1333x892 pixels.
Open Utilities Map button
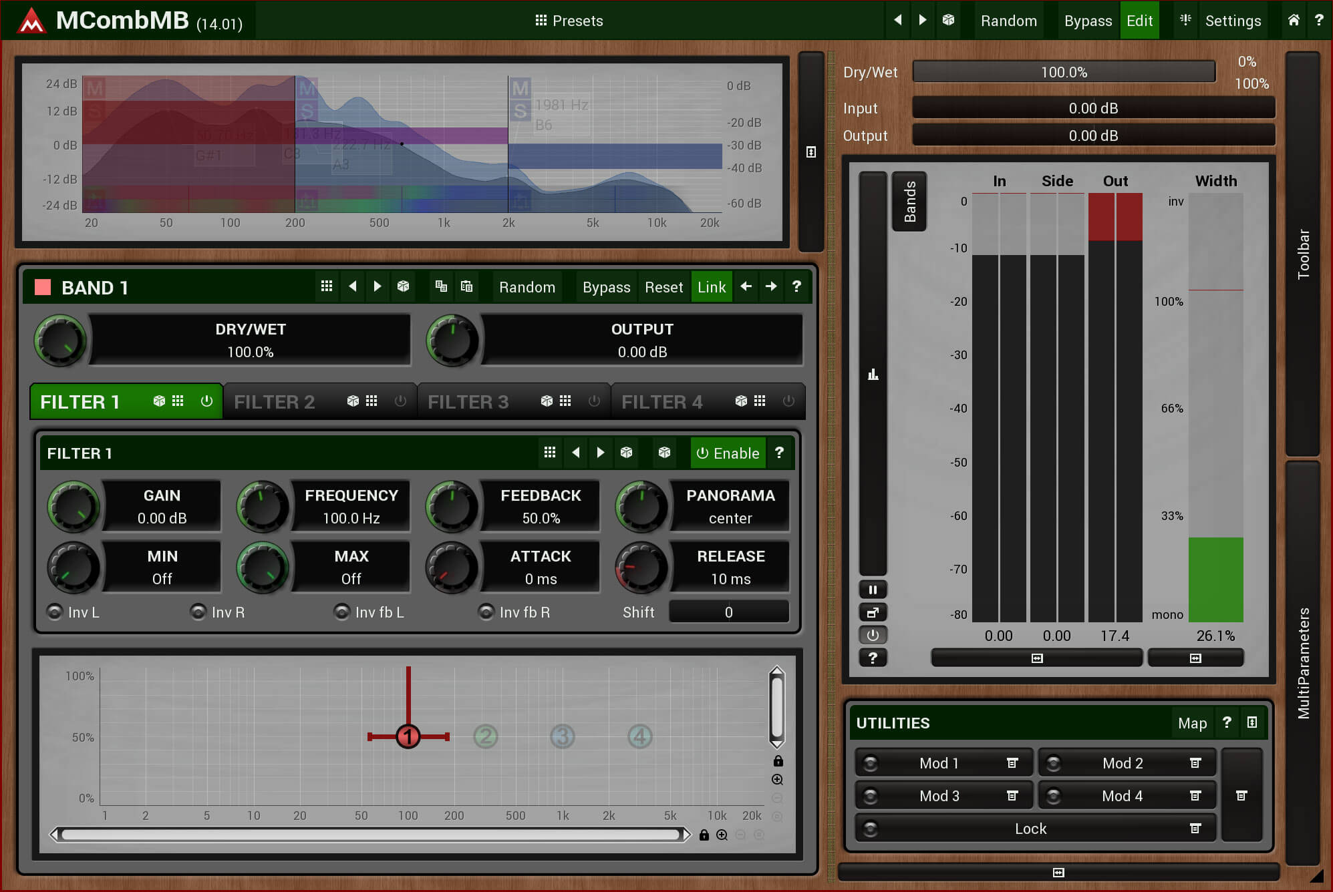pyautogui.click(x=1192, y=723)
